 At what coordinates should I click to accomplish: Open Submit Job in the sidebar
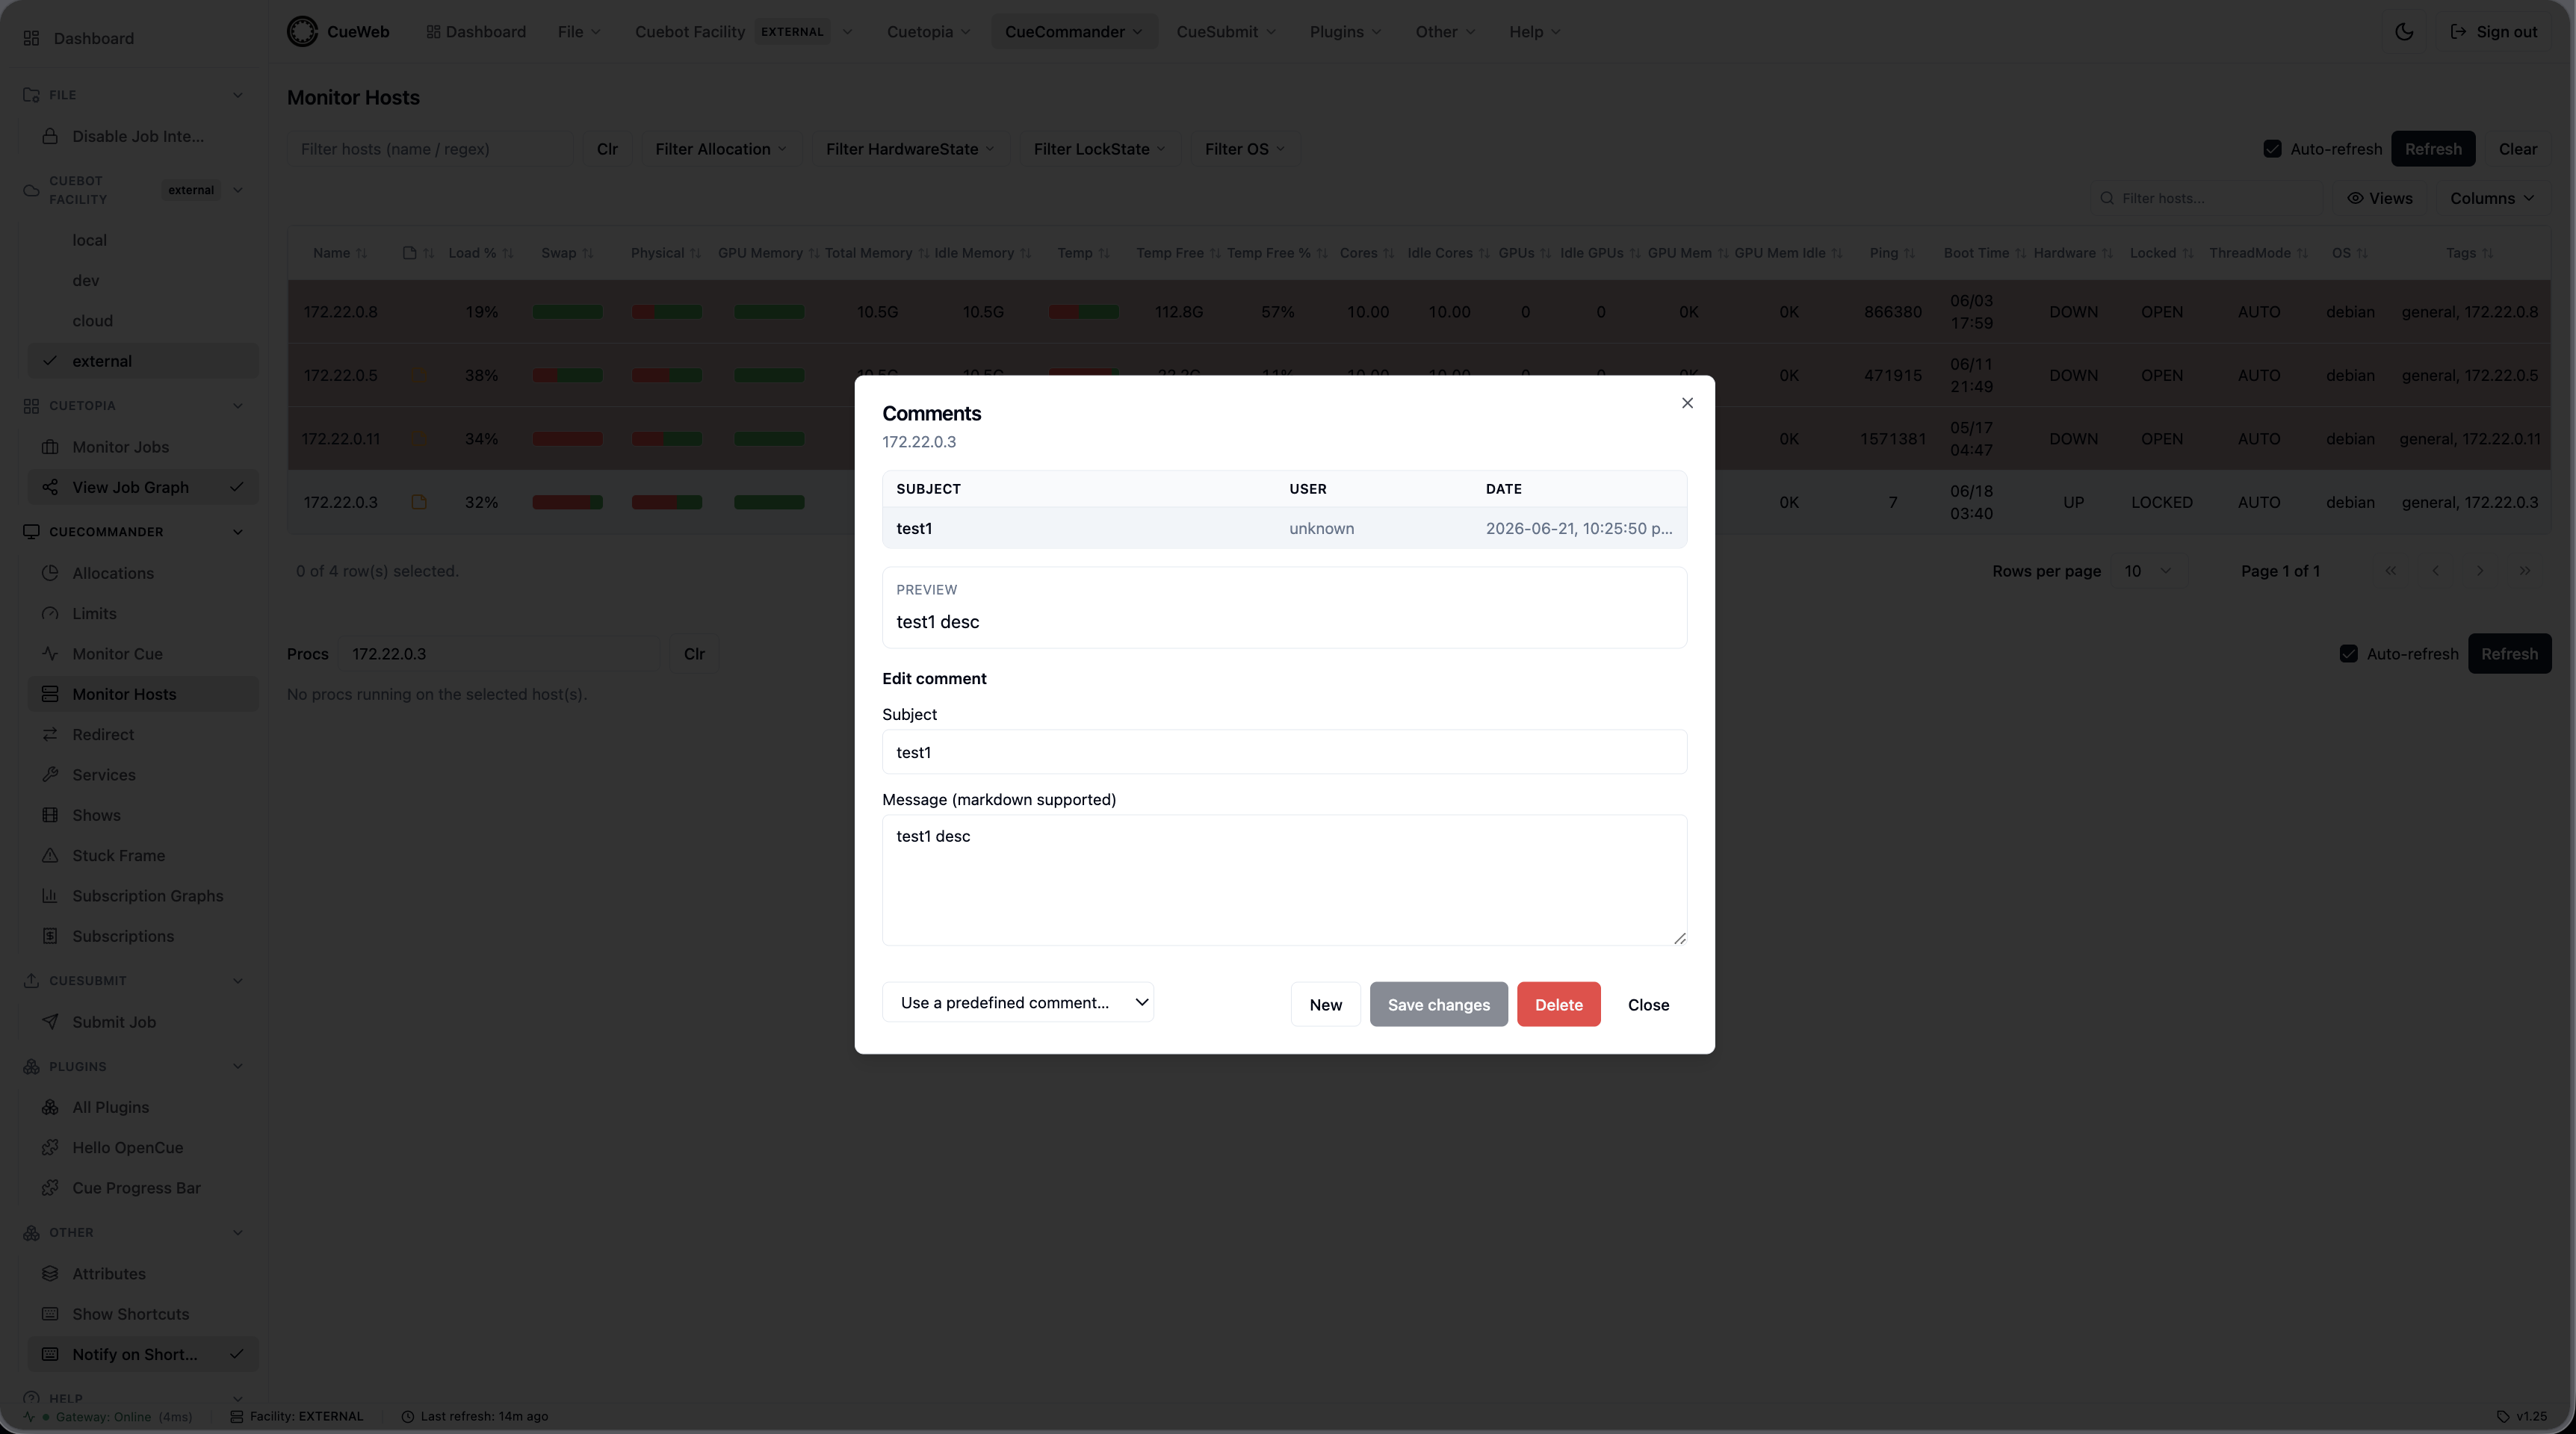click(x=143, y=1021)
